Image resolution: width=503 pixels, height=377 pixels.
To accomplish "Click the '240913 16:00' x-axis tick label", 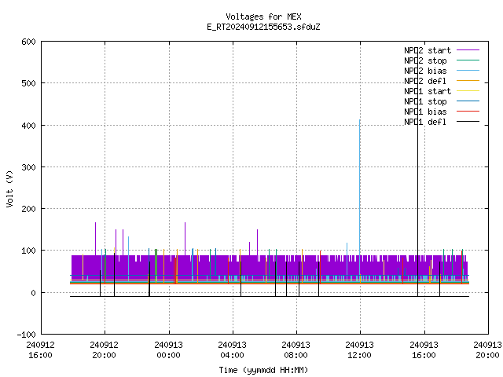I will pyautogui.click(x=424, y=350).
